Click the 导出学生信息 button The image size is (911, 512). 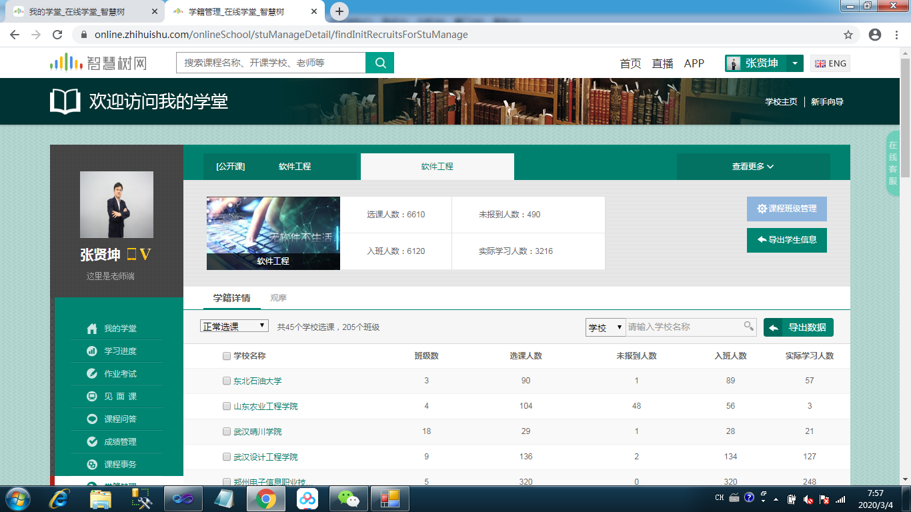(x=787, y=240)
